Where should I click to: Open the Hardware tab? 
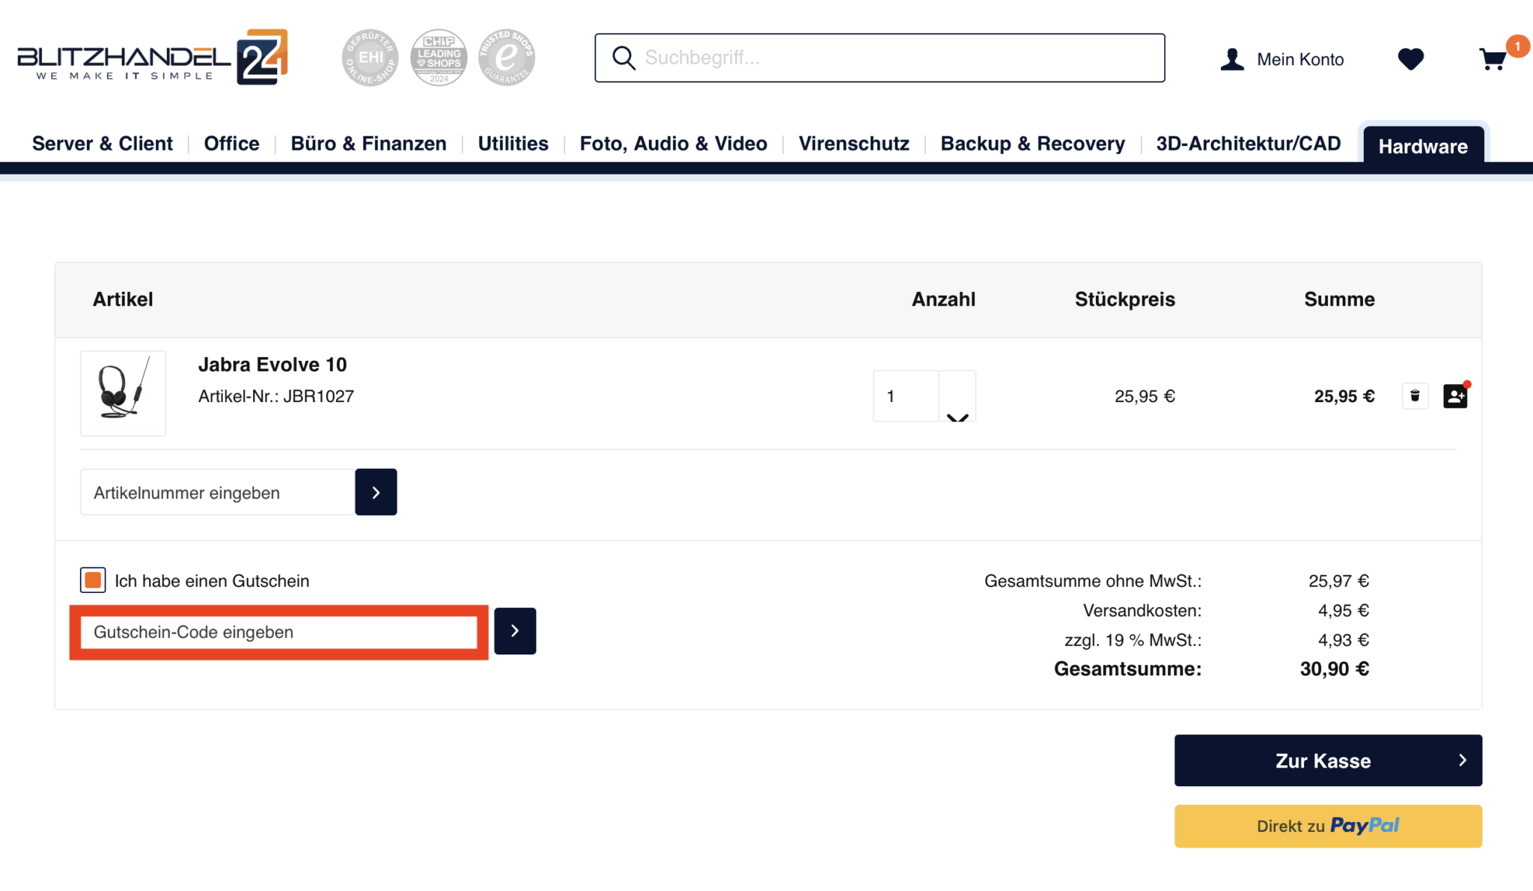(1422, 146)
